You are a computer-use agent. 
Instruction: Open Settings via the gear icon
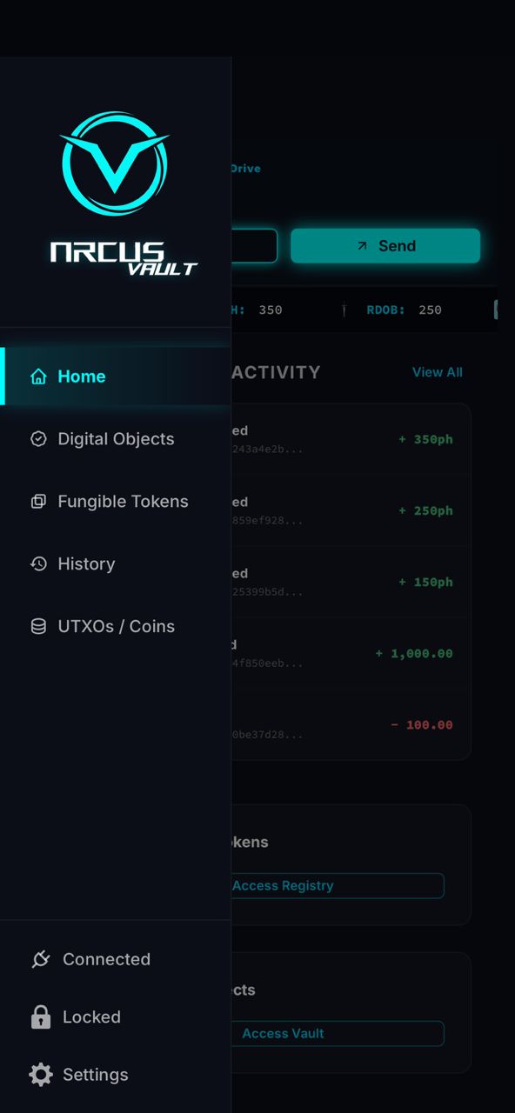(40, 1075)
